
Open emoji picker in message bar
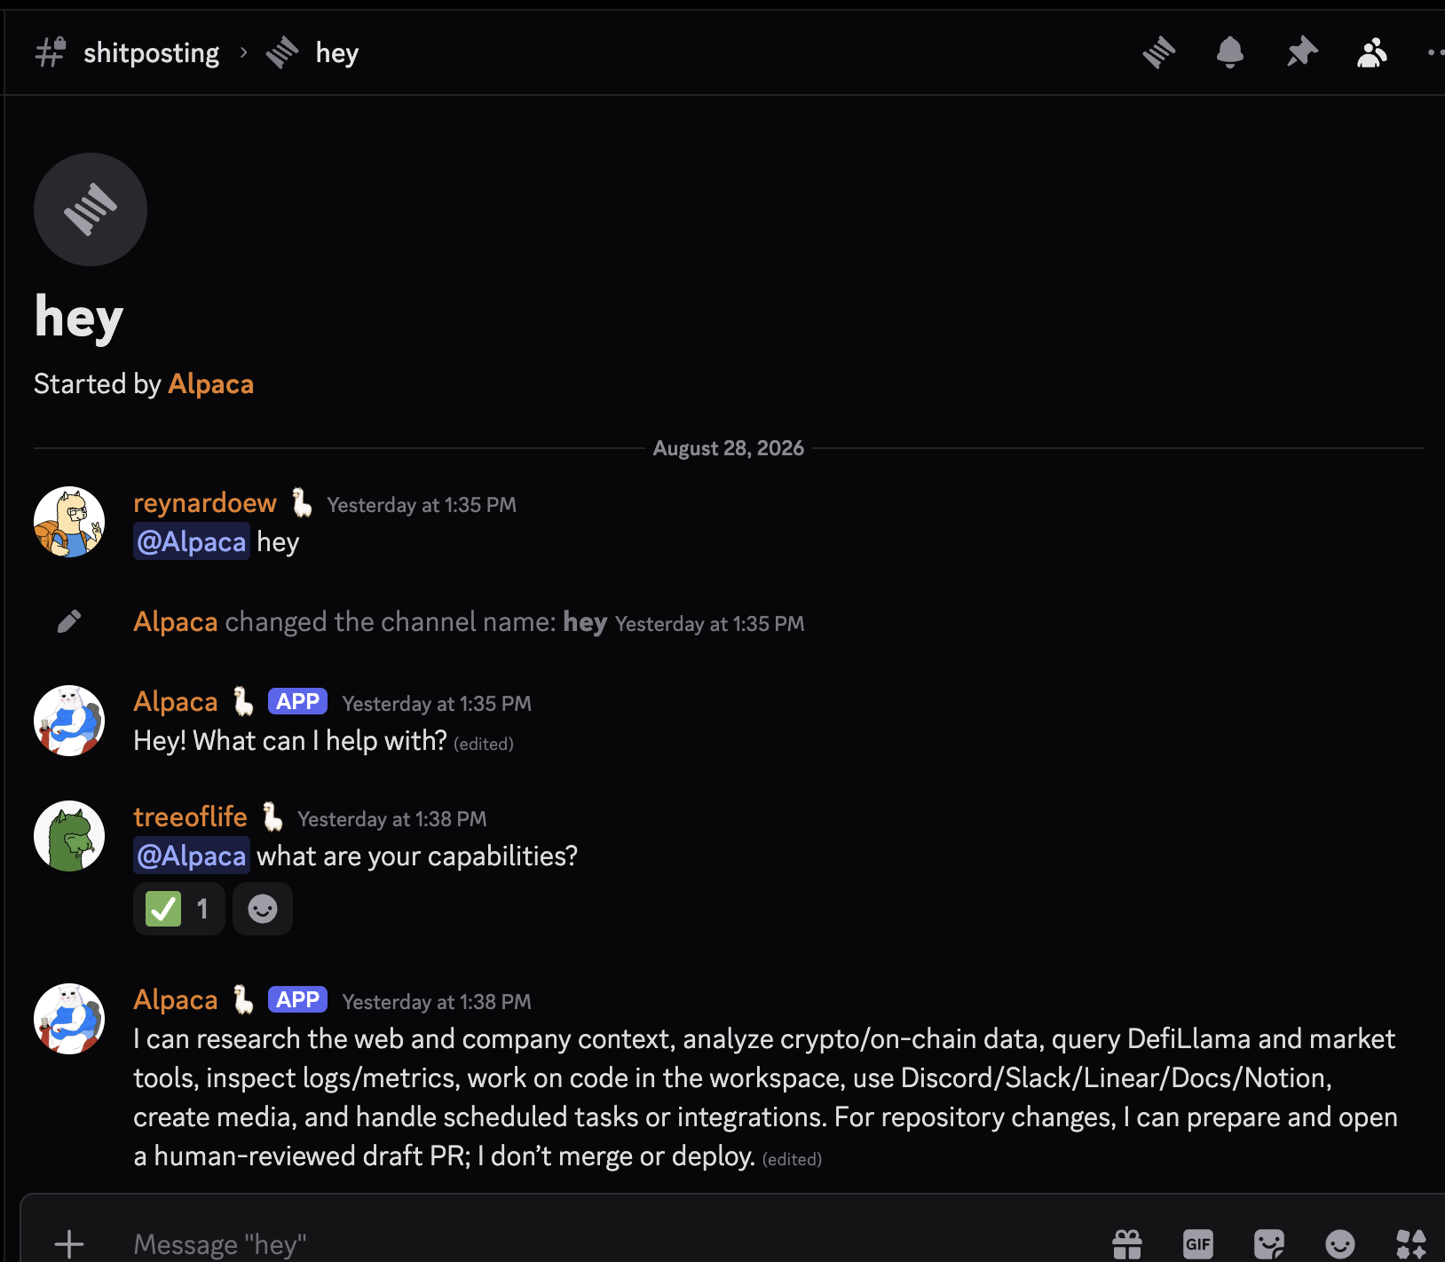point(1340,1243)
